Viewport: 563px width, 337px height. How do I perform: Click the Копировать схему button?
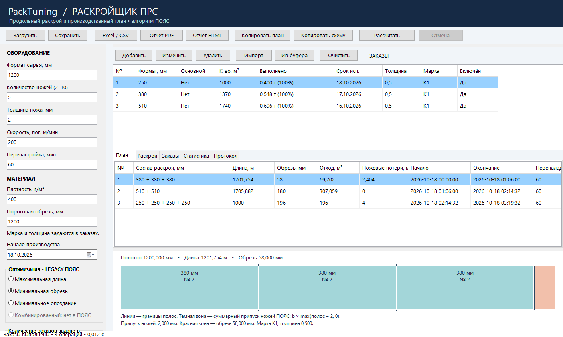323,35
